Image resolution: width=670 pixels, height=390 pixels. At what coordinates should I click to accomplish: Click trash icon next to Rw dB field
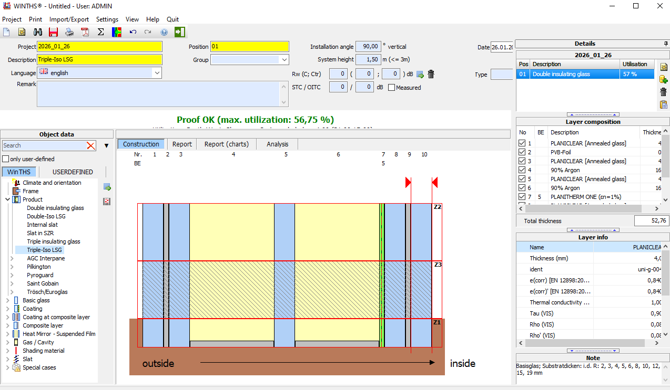click(431, 74)
